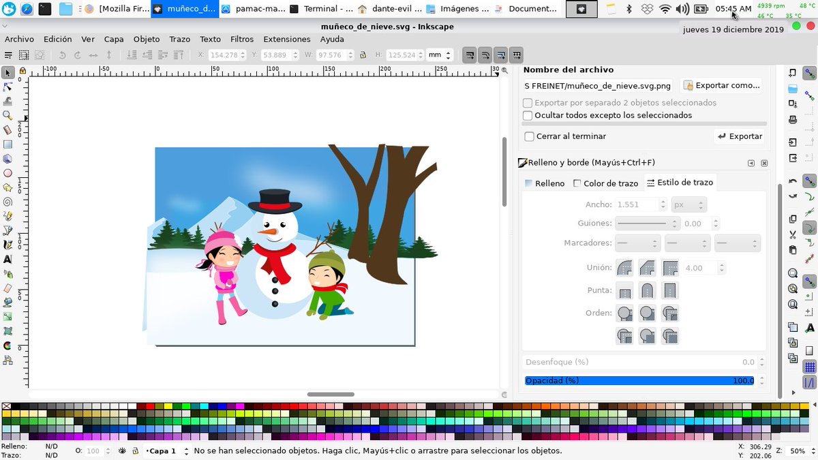Open the Extensiones menu

(x=287, y=39)
